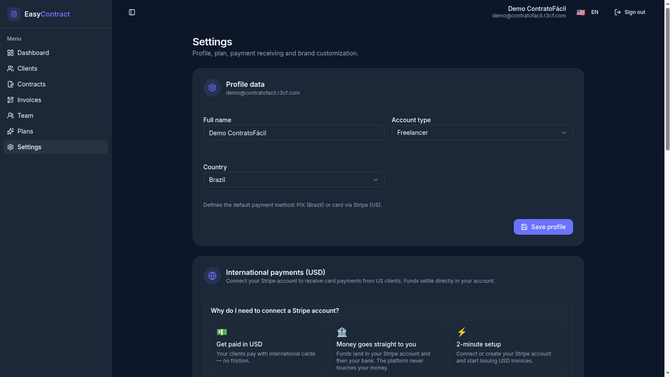Click the Full name input field
Screen dimensions: 671x377
point(294,133)
